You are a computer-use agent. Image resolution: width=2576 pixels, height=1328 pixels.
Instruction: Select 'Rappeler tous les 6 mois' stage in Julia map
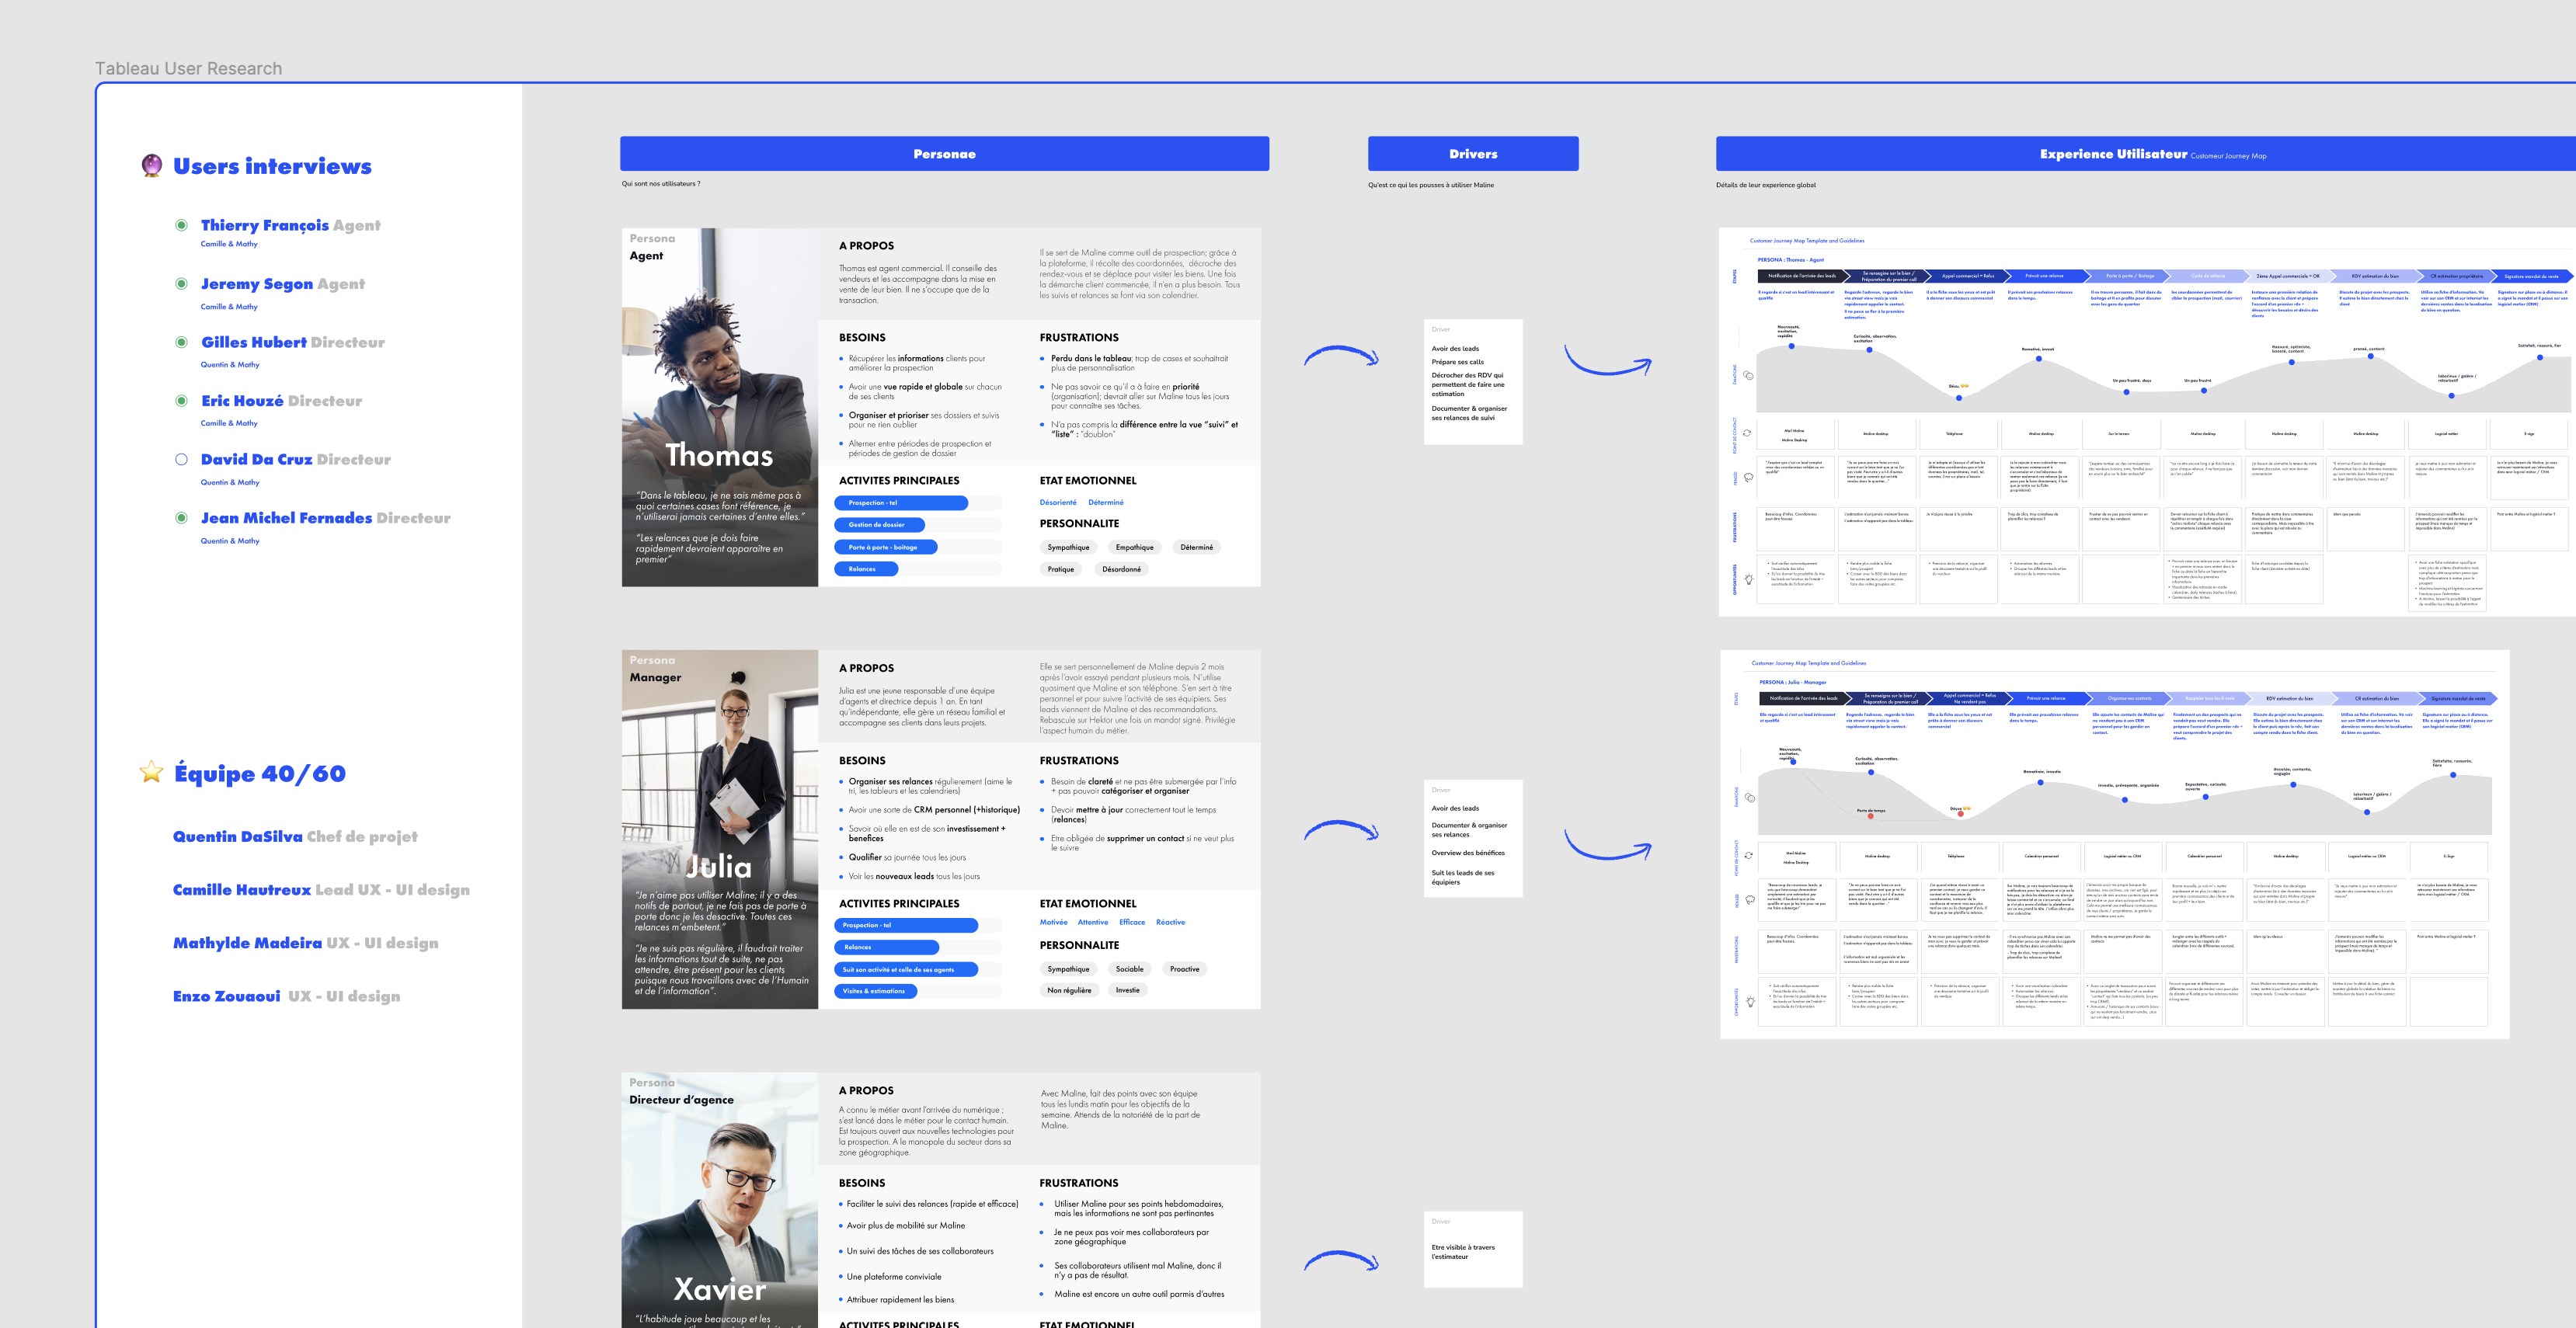(2209, 698)
